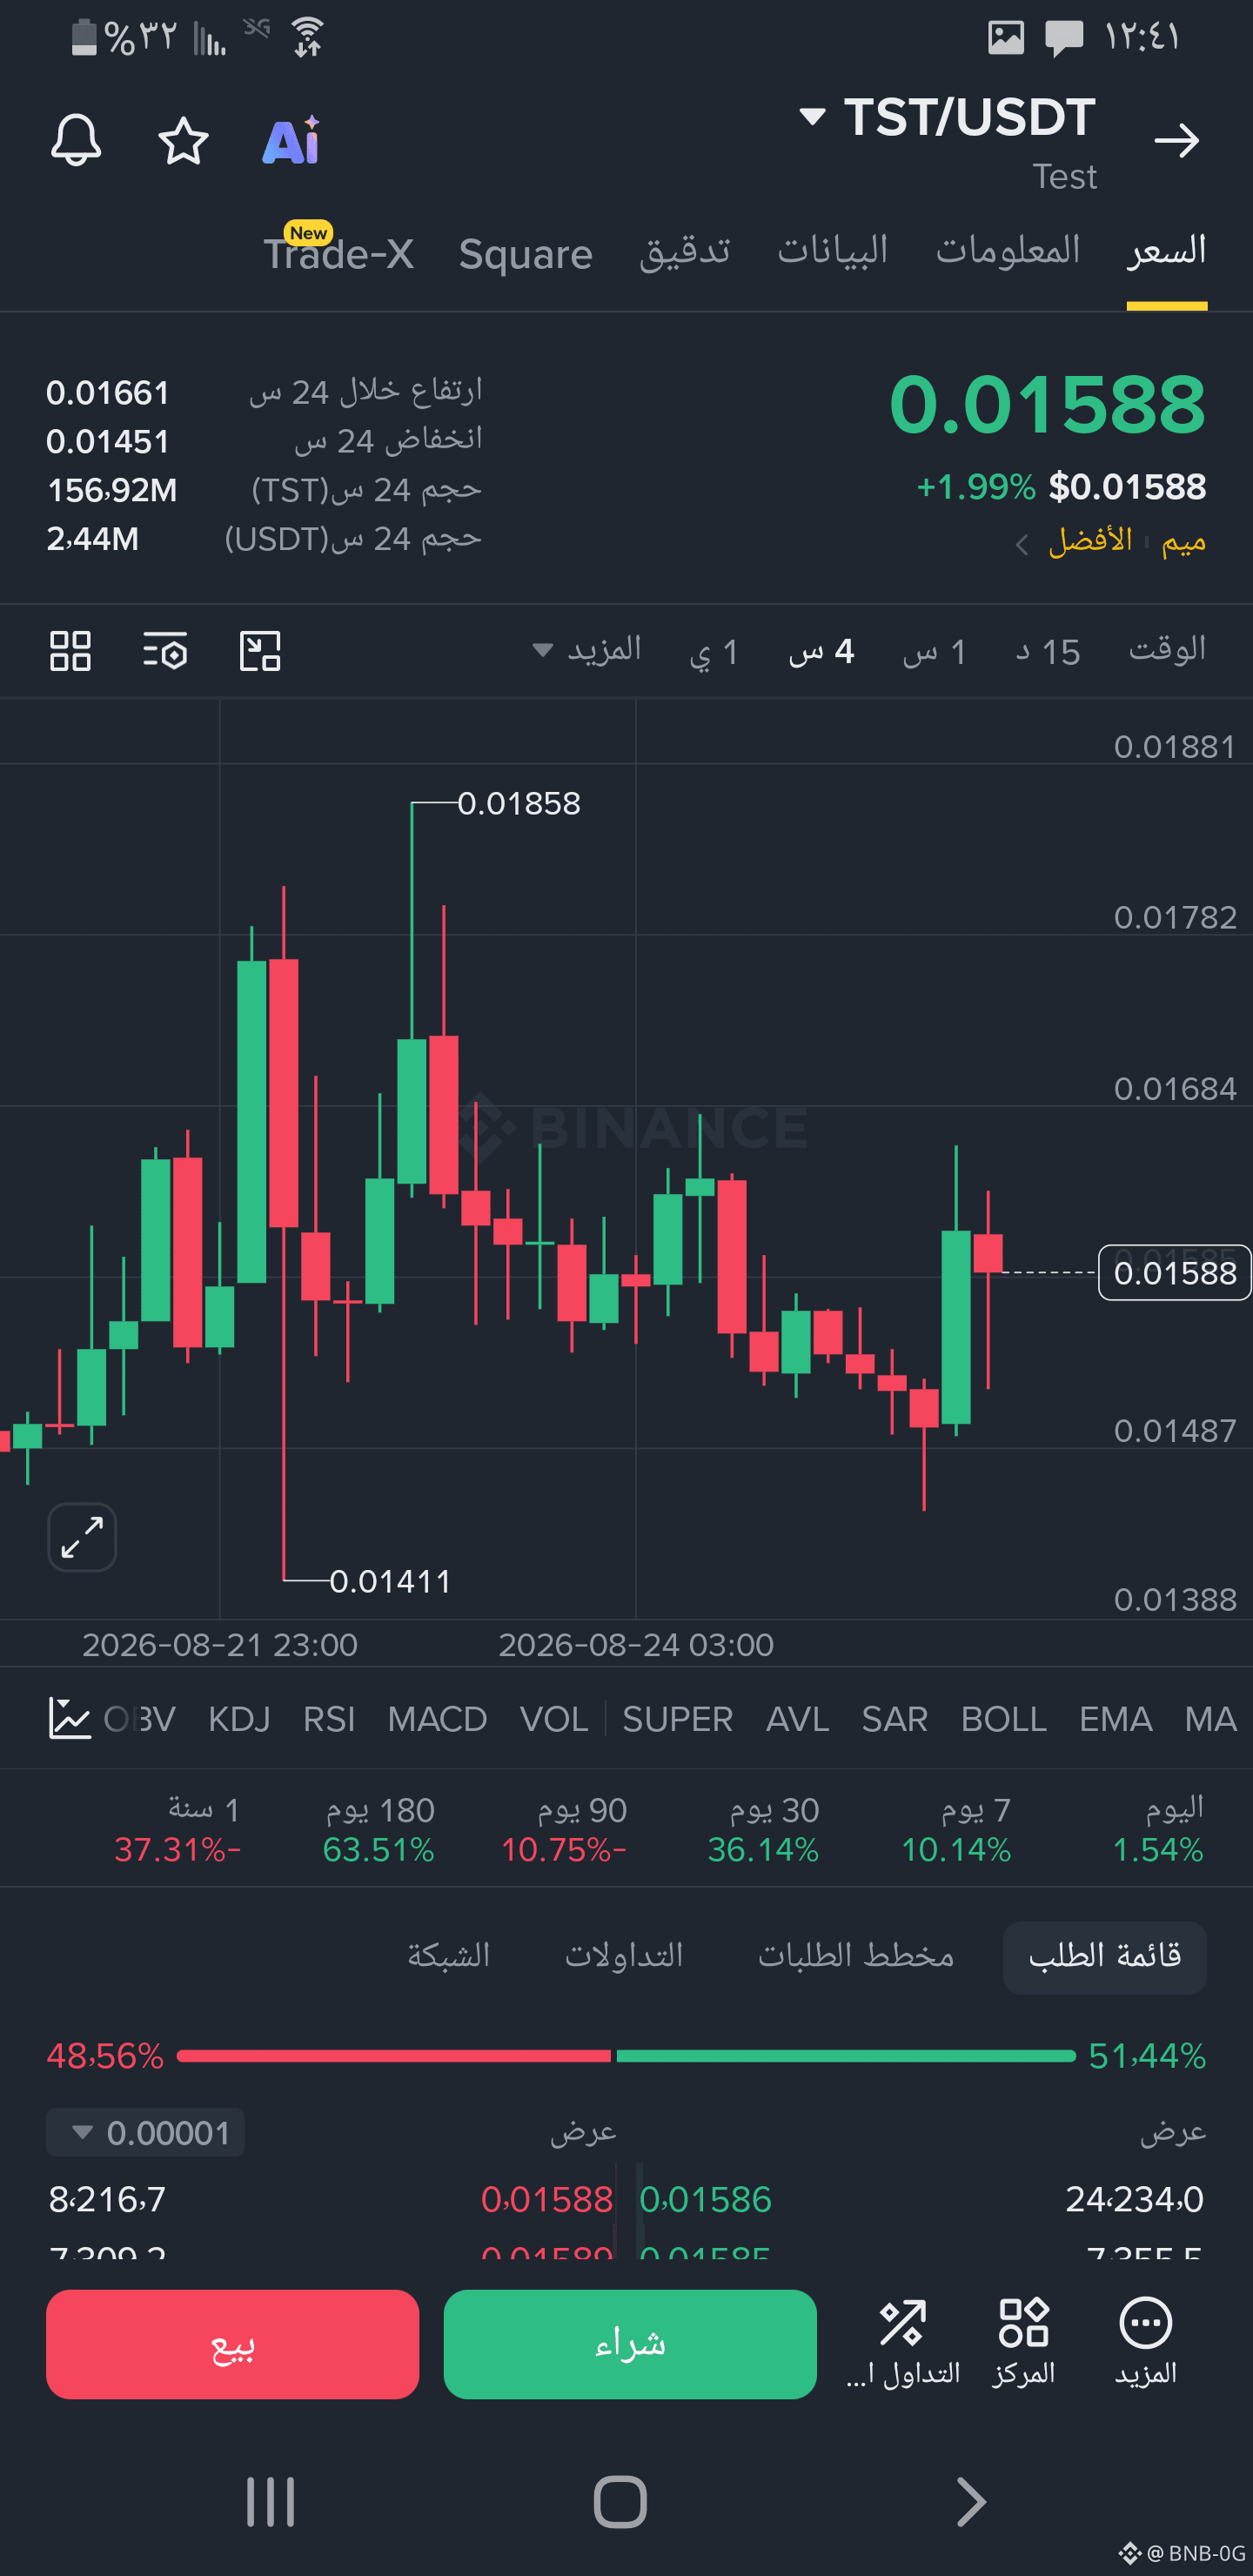This screenshot has height=2576, width=1253.
Task: Tap the 7 يوم 10.14% performance
Action: coord(956,1830)
